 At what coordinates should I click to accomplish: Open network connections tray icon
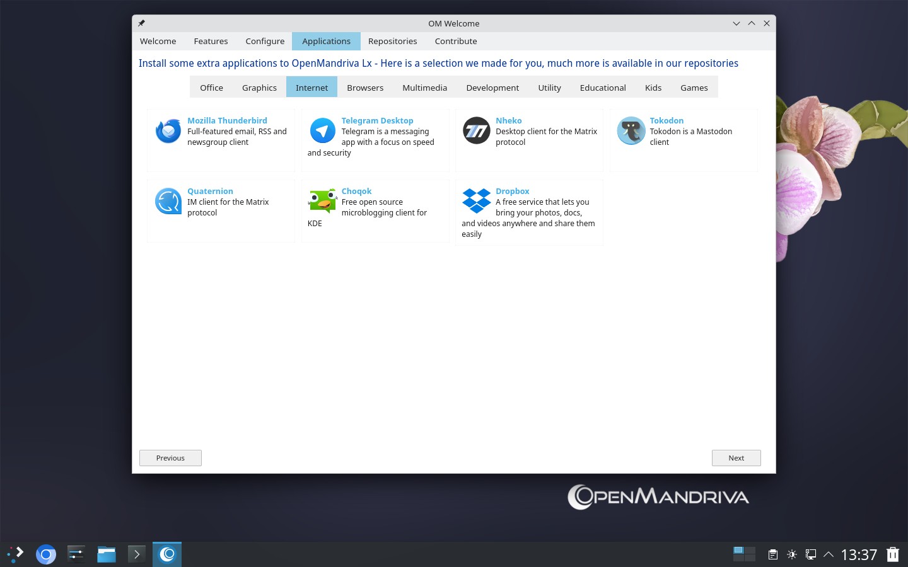coord(811,554)
